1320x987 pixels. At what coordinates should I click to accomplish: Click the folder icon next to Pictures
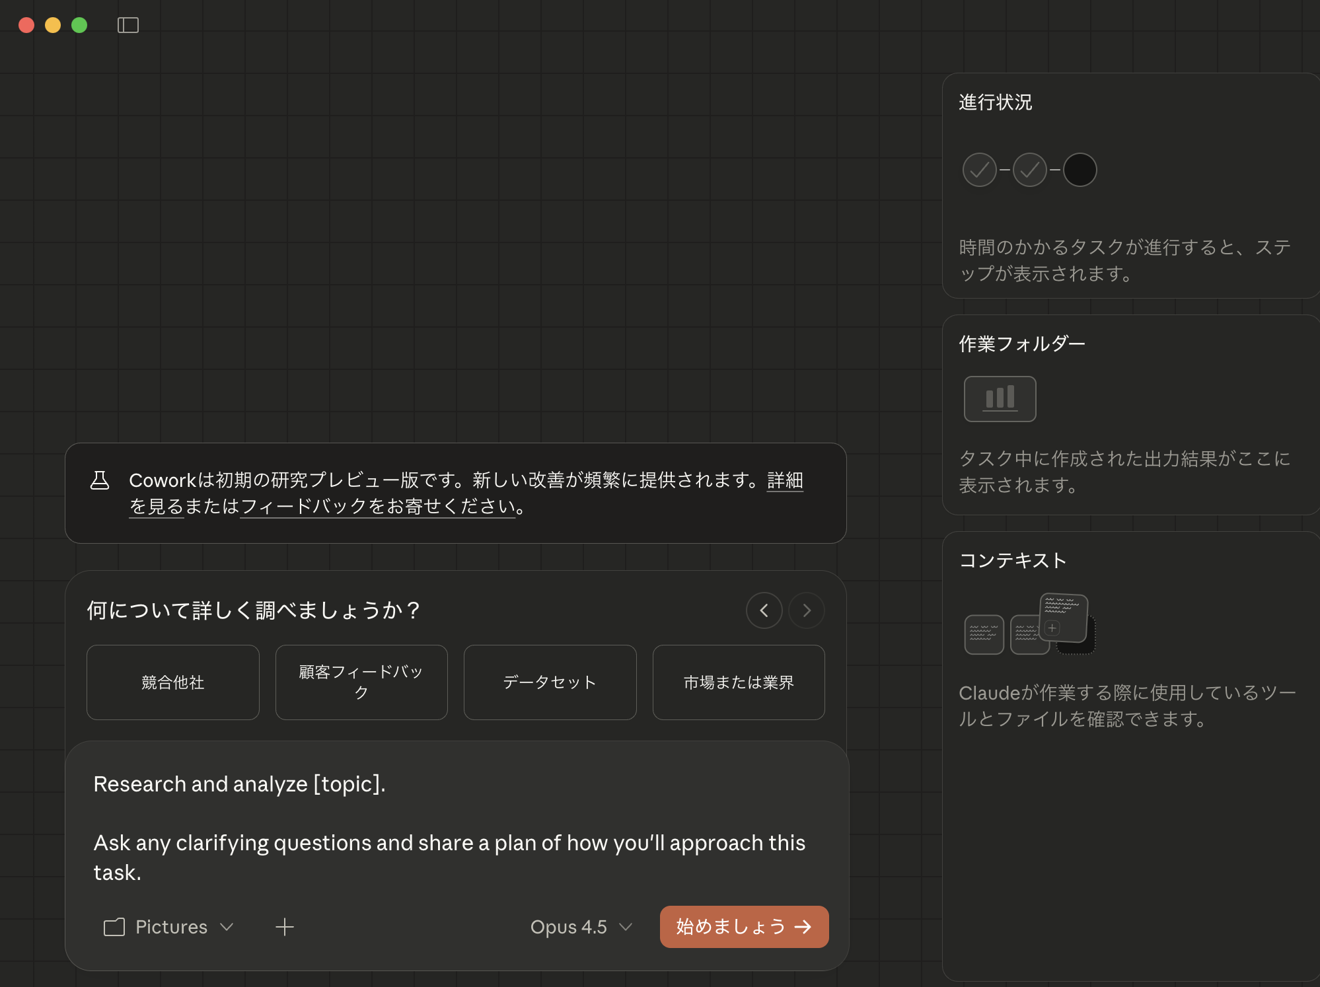click(x=114, y=927)
